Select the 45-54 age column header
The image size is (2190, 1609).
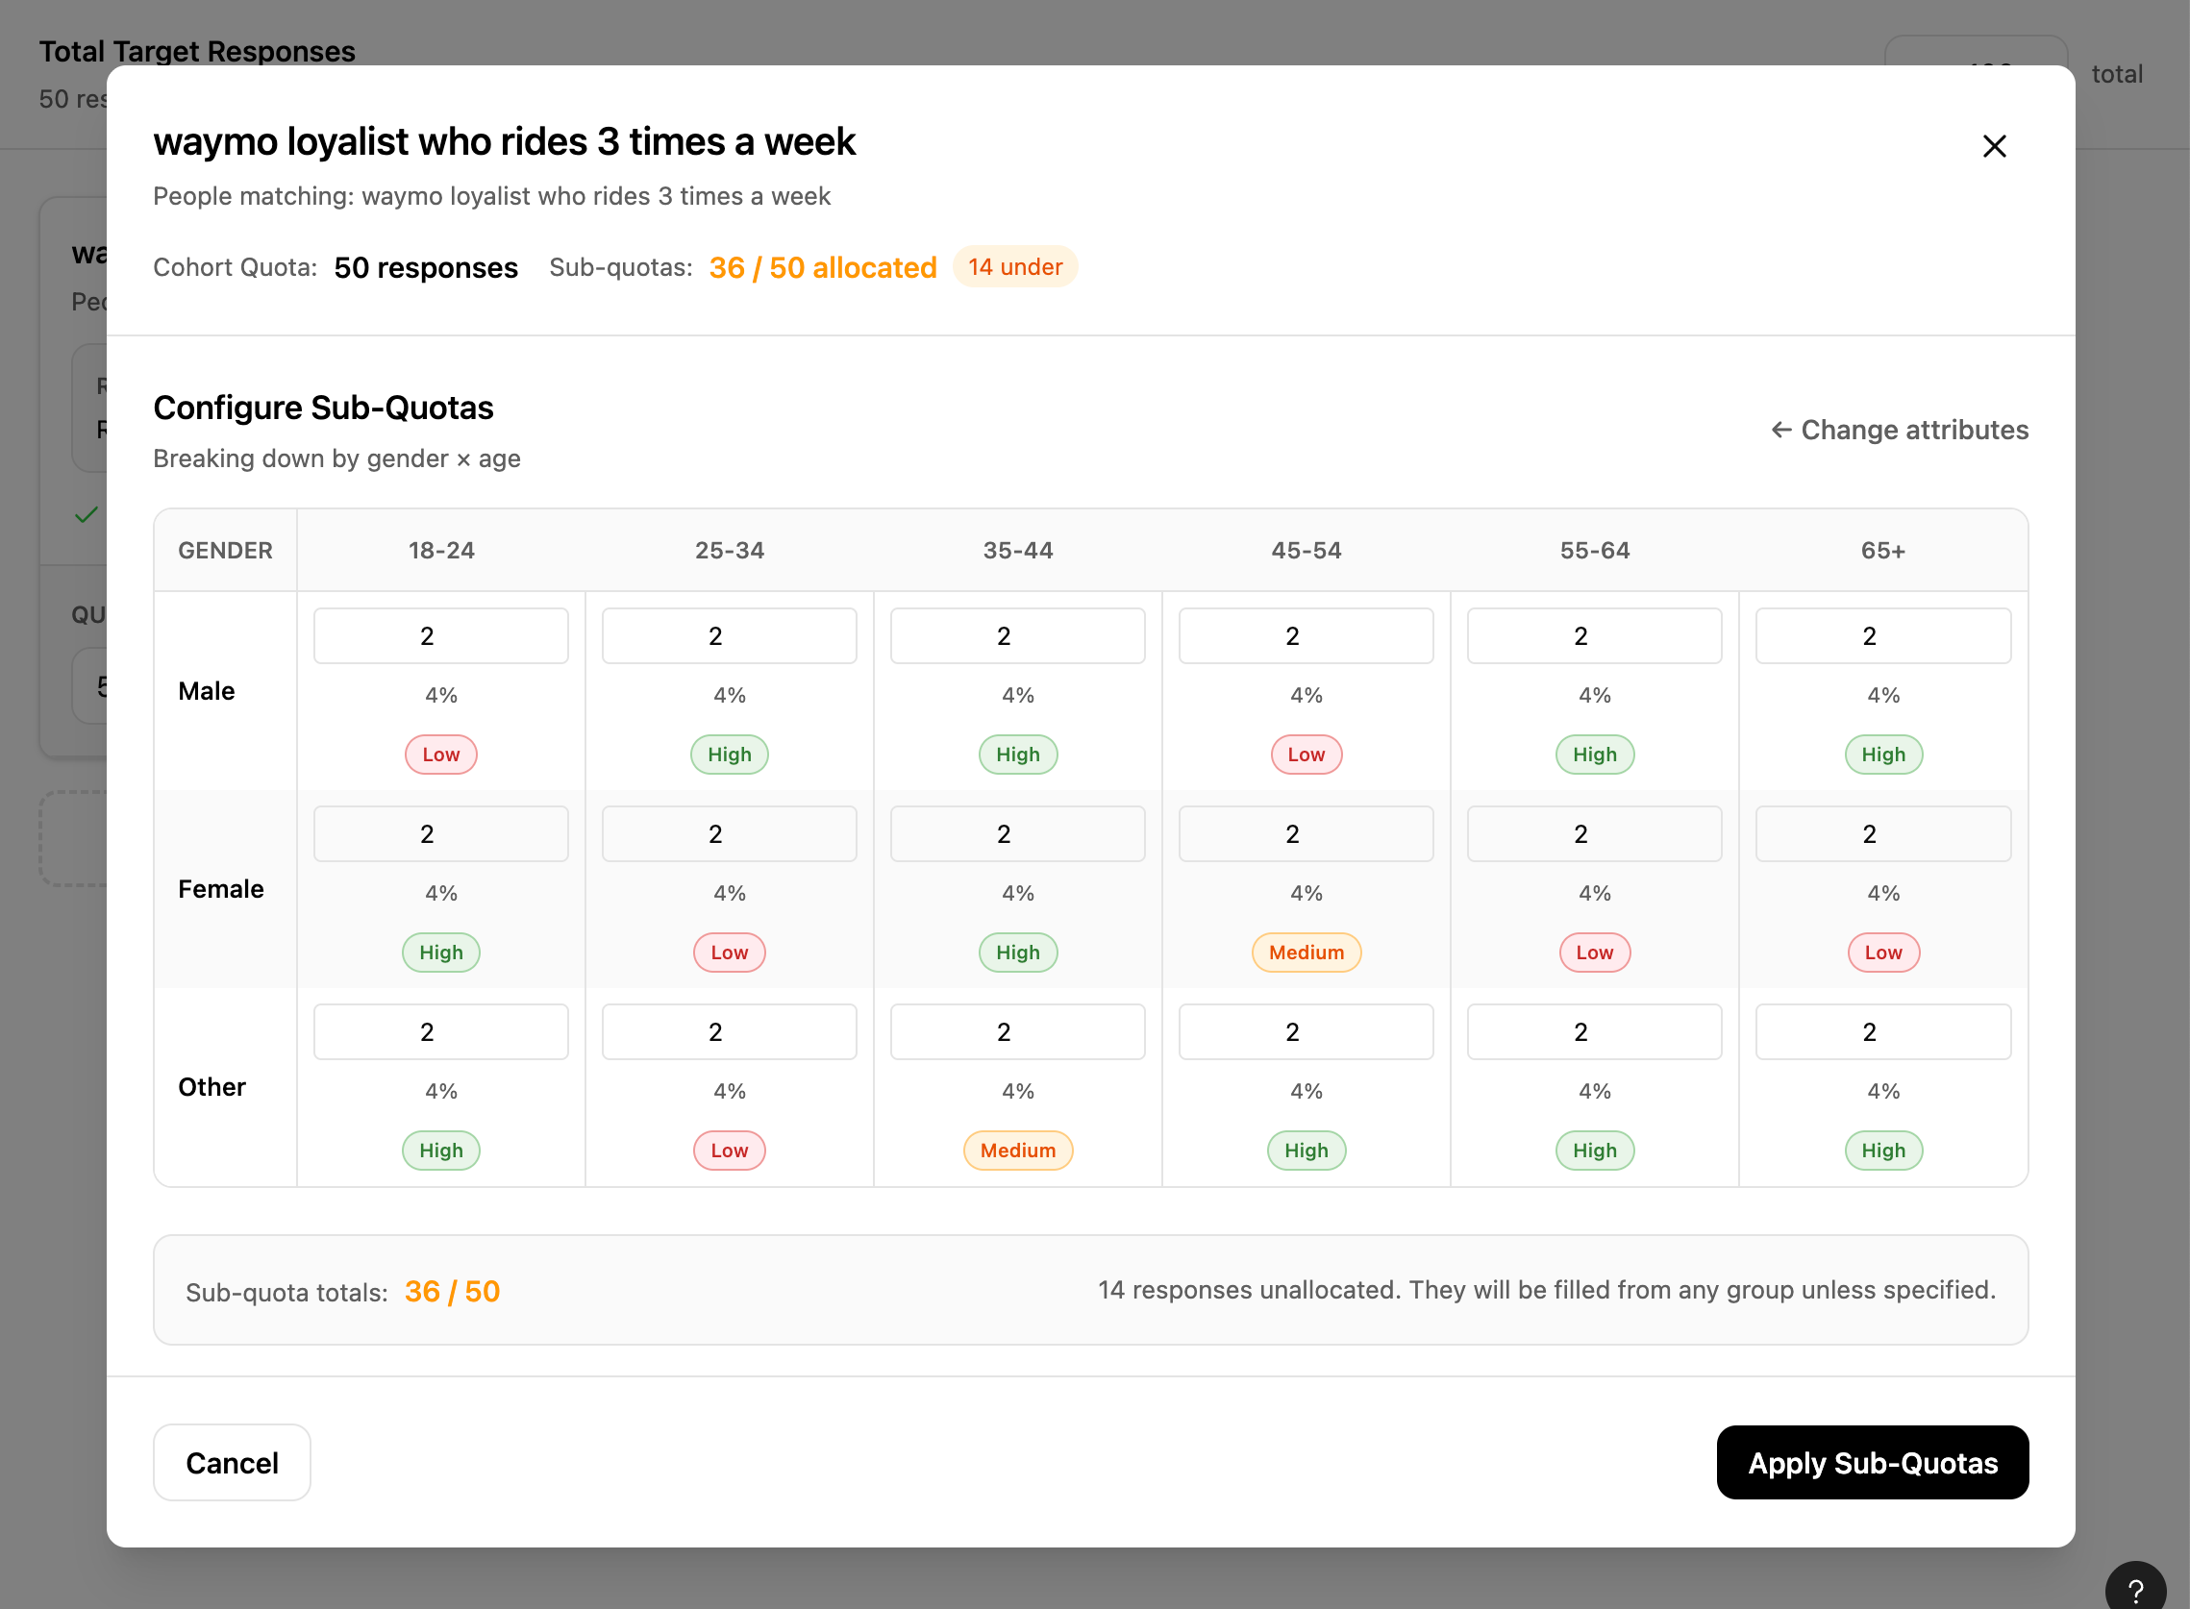click(x=1306, y=551)
